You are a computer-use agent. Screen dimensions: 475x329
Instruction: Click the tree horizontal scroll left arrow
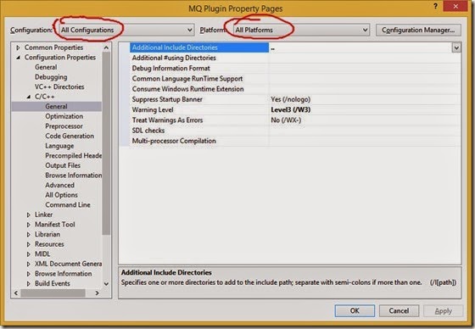coord(16,293)
